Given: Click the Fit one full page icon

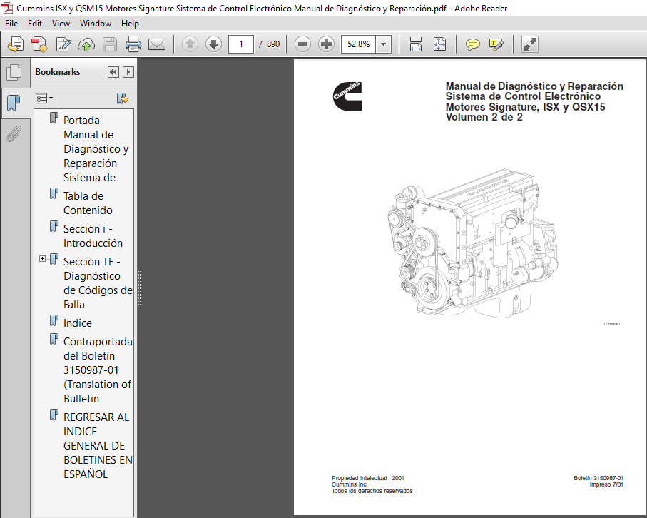Looking at the screenshot, I should click(439, 44).
